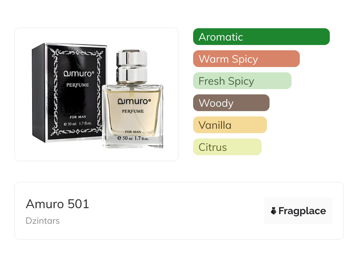
Task: Open the Amuro 501 title
Action: (x=57, y=204)
